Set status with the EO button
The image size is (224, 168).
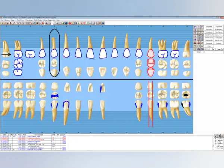[x=205, y=49]
